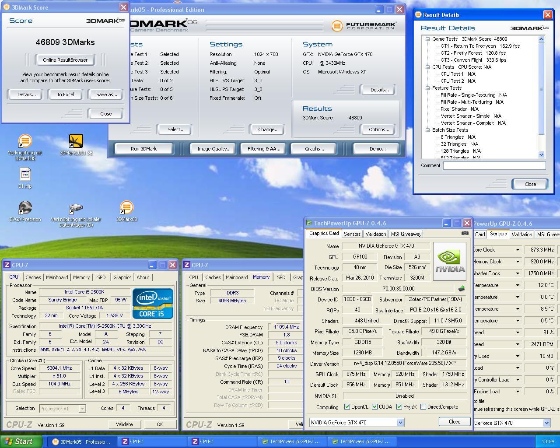Collapse the CPU Tests tree node

pos(427,67)
